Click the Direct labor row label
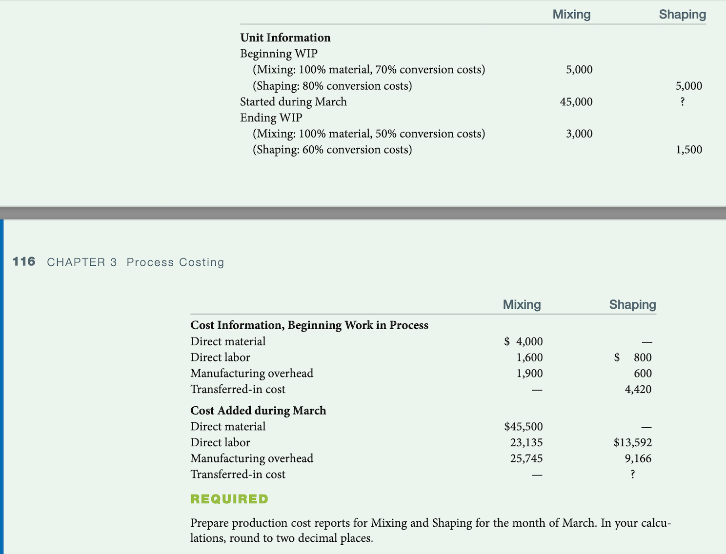726x554 pixels. click(220, 357)
